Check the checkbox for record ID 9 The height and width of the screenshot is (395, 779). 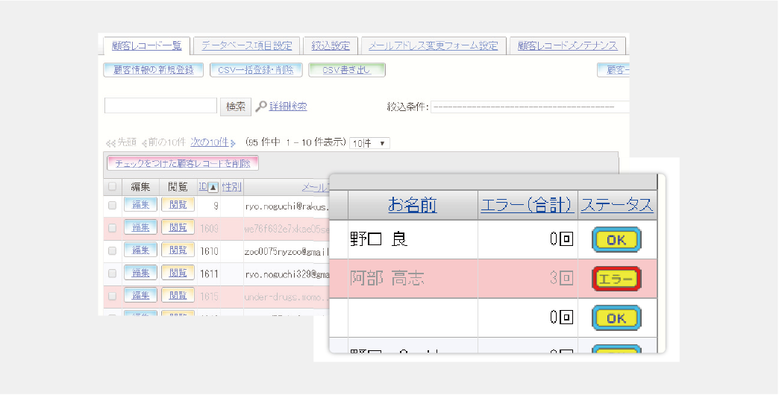[x=113, y=205]
